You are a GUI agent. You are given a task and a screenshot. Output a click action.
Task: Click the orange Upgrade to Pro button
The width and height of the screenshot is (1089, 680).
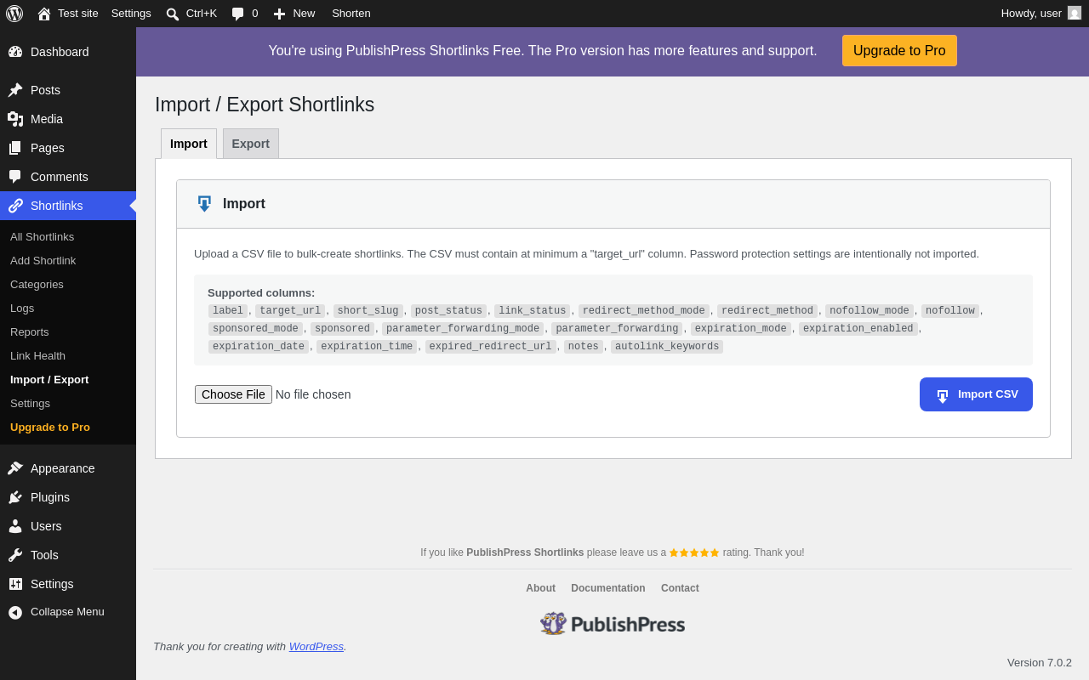(899, 51)
